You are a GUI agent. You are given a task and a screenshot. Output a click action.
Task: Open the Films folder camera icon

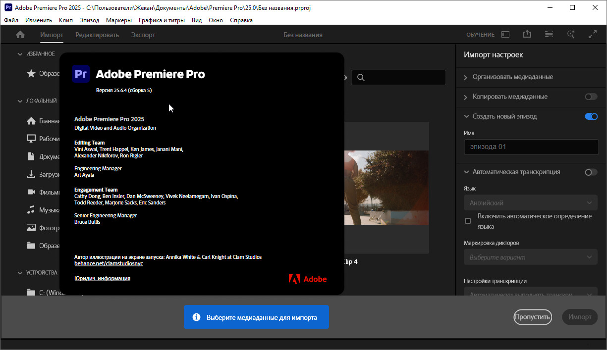[x=31, y=192]
